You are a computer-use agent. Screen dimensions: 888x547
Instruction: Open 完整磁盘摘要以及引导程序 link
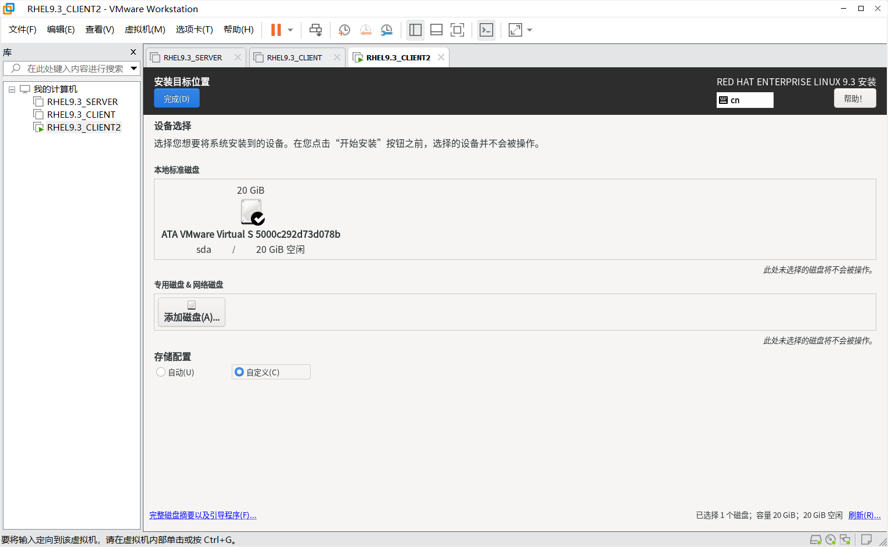point(203,515)
